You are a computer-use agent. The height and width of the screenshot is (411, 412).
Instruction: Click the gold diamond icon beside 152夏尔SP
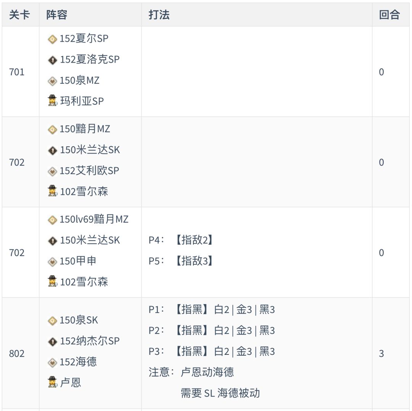(52, 39)
